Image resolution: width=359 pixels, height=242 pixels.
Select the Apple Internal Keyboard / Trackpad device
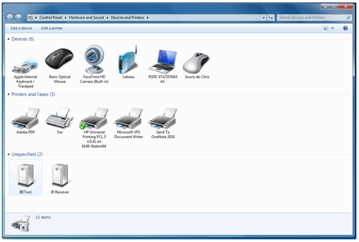click(26, 72)
